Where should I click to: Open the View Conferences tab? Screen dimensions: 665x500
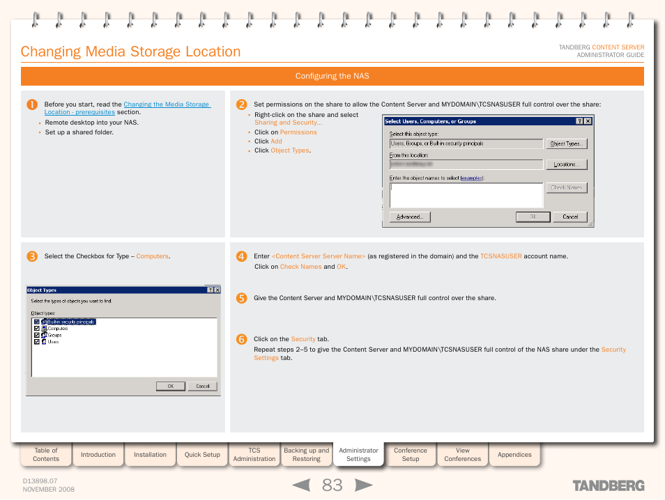[x=463, y=454]
